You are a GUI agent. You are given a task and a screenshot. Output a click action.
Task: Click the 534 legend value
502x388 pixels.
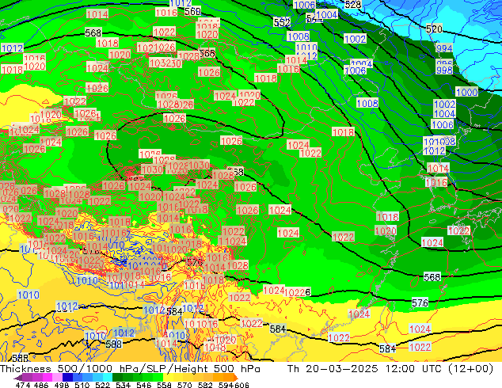(123, 385)
